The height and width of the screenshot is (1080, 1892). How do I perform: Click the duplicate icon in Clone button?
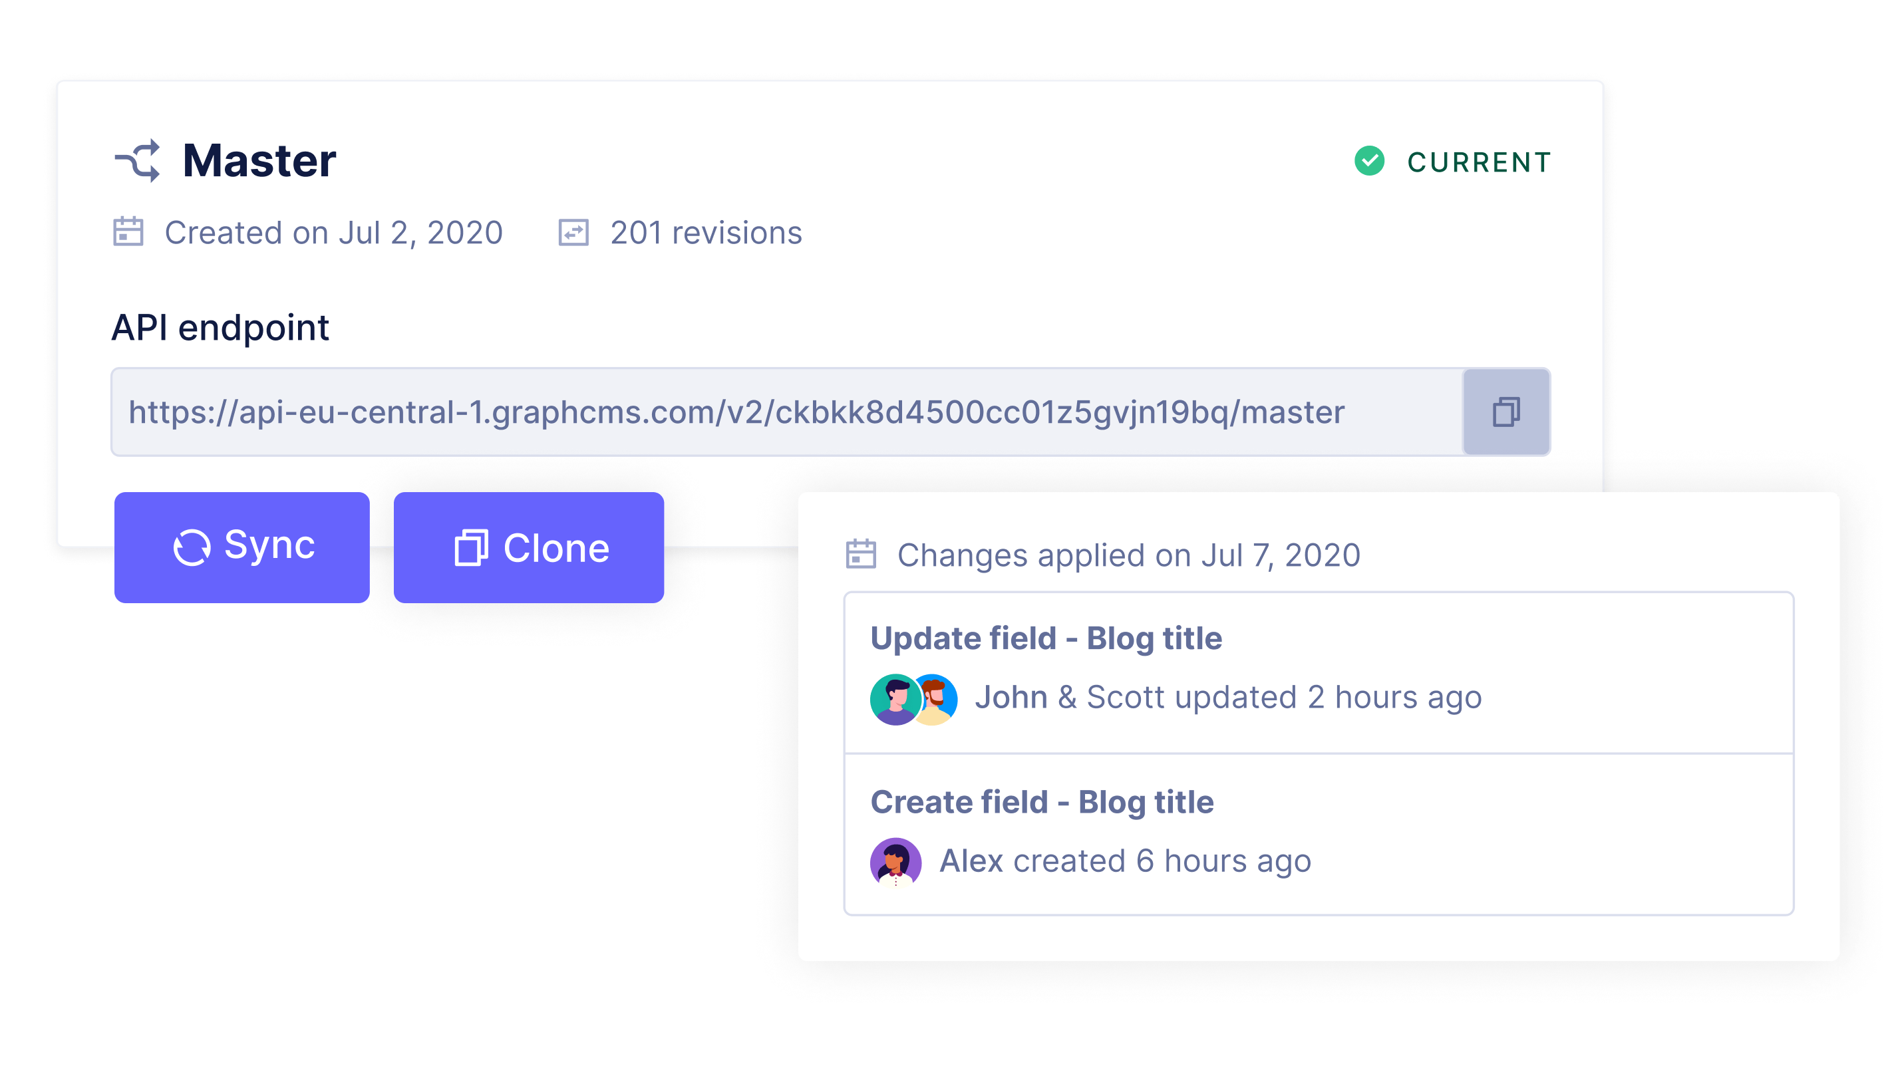coord(470,548)
